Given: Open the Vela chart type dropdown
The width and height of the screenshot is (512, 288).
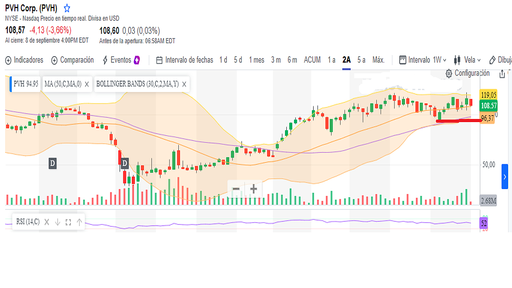Looking at the screenshot, I should coord(467,60).
